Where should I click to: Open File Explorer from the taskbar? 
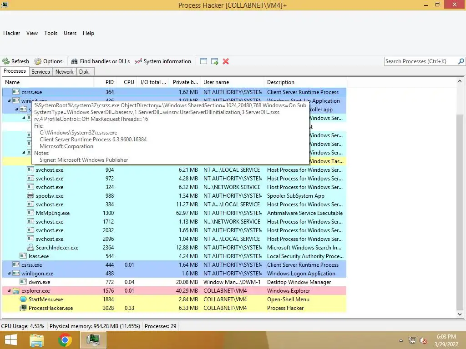pyautogui.click(x=37, y=340)
